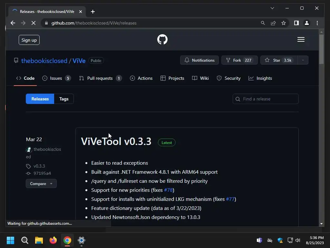Open the Star lists dropdown arrow
Screen dimensions: 330x248
[x=303, y=60]
